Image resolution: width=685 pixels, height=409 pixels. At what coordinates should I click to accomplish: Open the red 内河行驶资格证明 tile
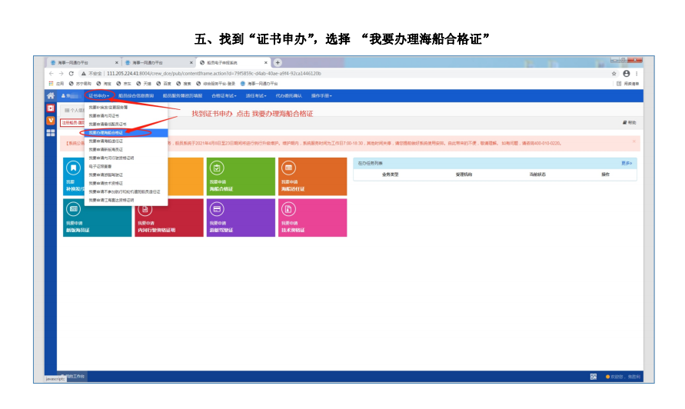(169, 218)
